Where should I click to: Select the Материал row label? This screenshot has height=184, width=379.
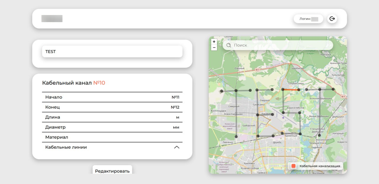coord(57,137)
